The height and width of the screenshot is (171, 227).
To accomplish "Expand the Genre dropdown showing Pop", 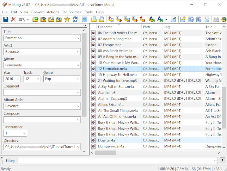I will tap(77, 79).
